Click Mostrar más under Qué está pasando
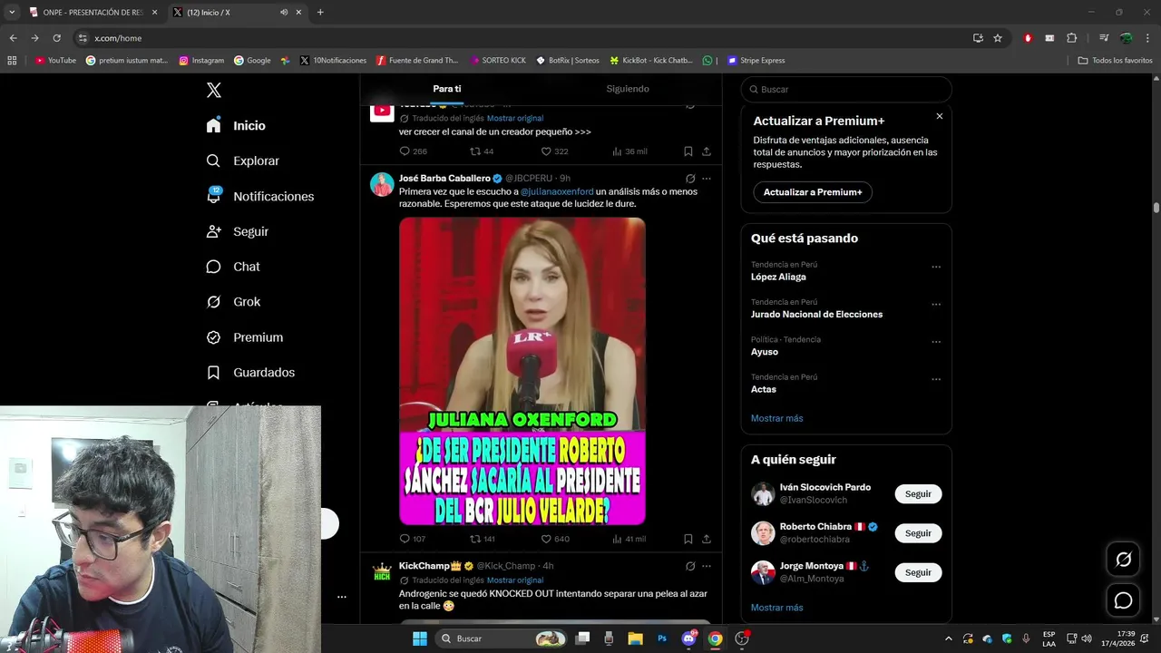 tap(777, 418)
